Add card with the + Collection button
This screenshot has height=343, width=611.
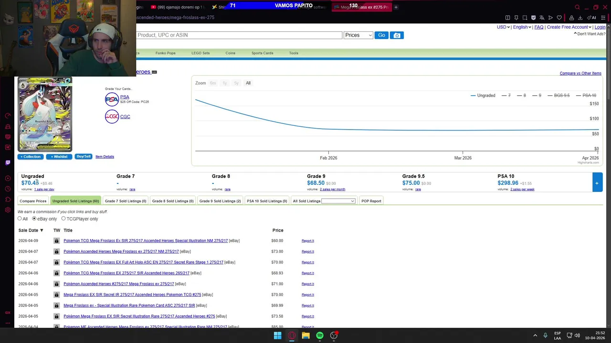tap(31, 157)
